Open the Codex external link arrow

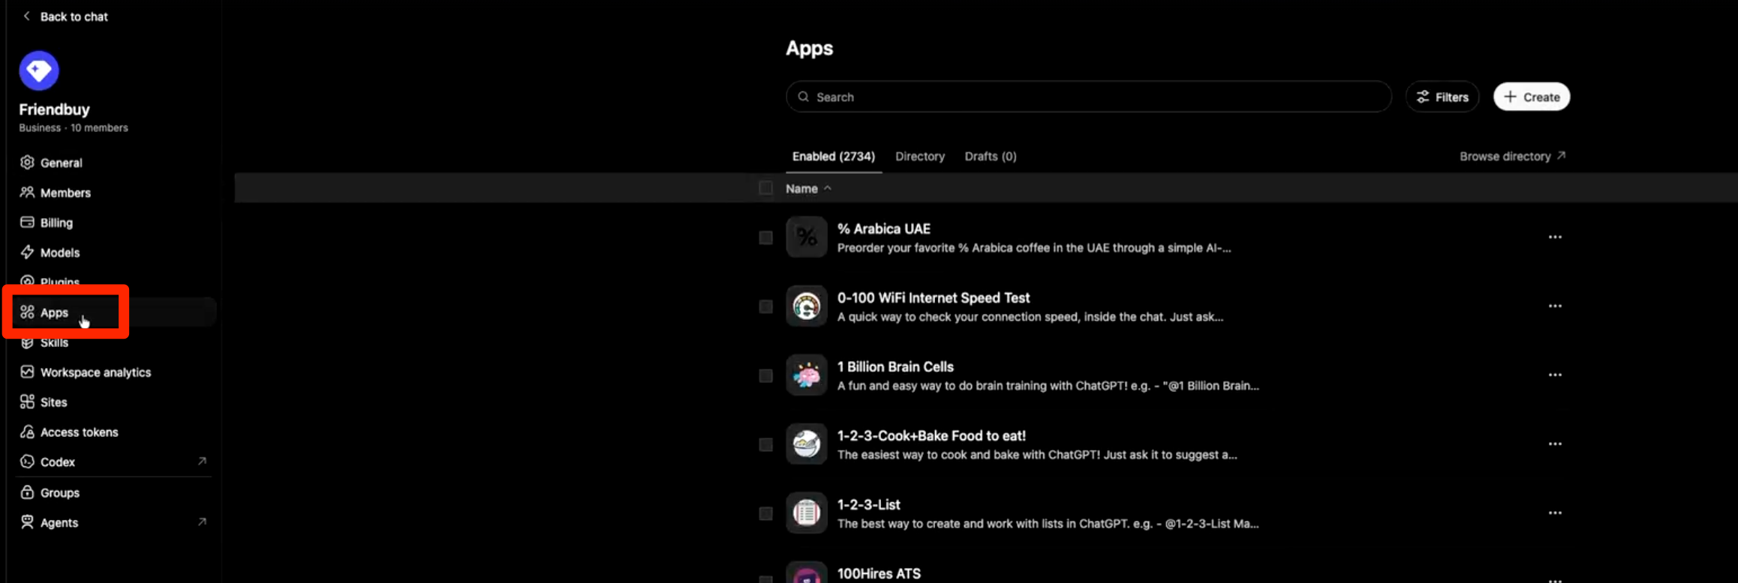click(x=202, y=462)
